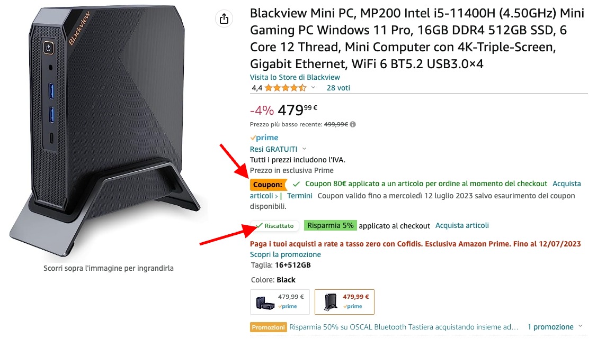Click the share icon beside product image
Viewport: 597px width, 339px height.
(x=224, y=18)
